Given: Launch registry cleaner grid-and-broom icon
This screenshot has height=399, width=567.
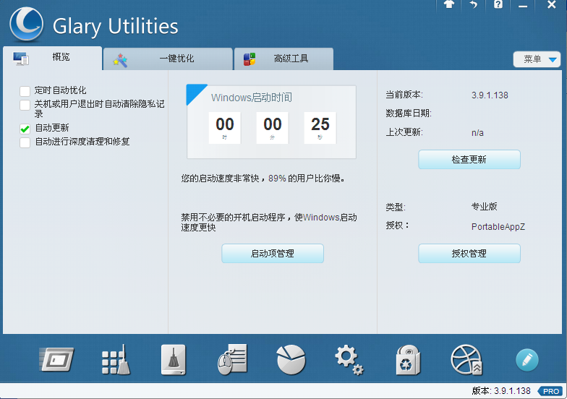Looking at the screenshot, I should point(116,359).
